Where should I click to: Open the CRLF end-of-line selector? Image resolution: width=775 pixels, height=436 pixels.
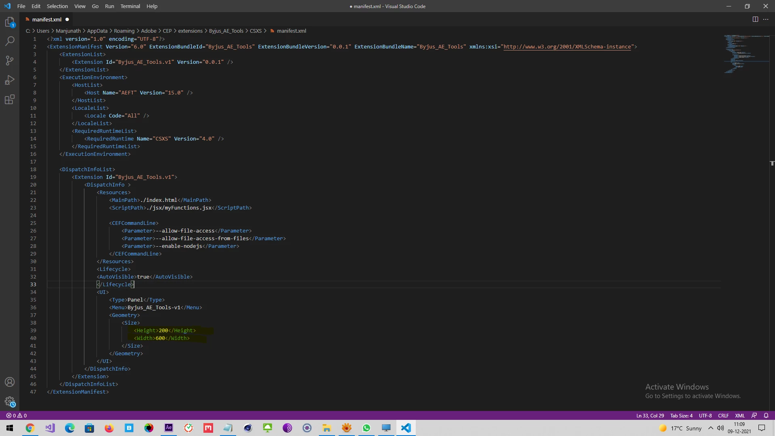pyautogui.click(x=723, y=415)
